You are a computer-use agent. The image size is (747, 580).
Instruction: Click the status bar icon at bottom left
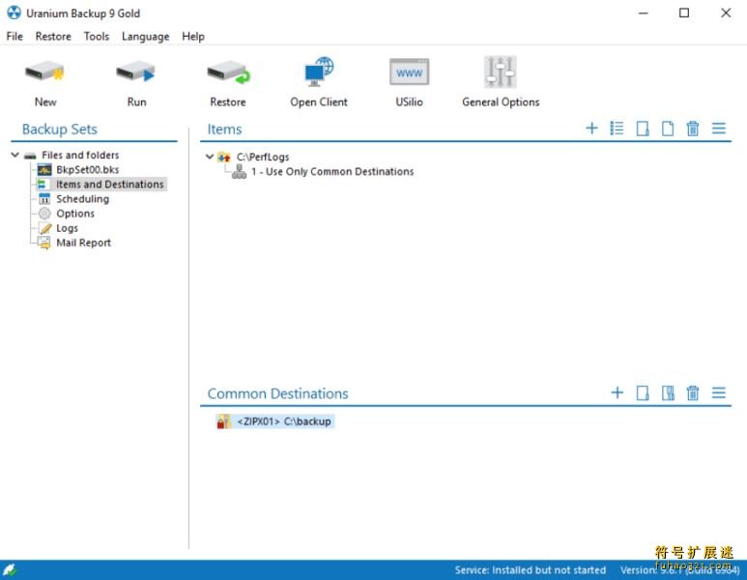(x=10, y=569)
